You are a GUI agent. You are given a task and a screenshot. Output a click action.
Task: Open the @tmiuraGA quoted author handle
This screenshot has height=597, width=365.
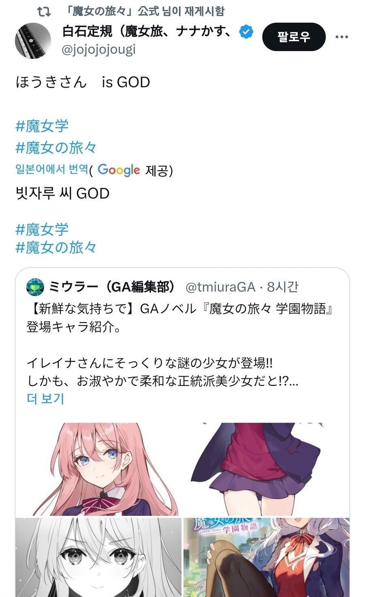tap(220, 287)
